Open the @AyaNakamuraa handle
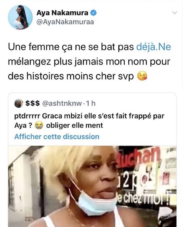This screenshot has width=183, height=227. pyautogui.click(x=65, y=22)
